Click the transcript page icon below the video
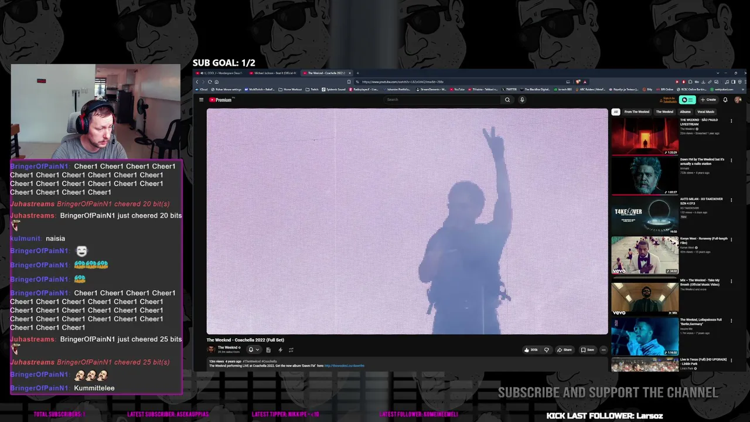Viewport: 750px width, 422px height. coord(268,350)
